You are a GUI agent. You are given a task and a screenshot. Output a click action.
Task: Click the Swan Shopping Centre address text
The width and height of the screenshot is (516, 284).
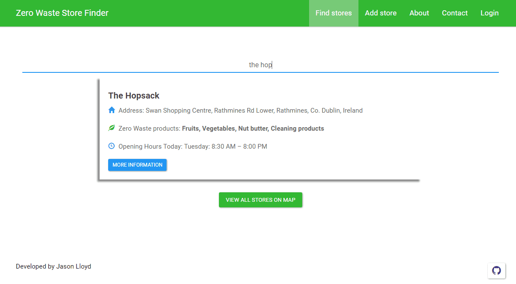240,111
